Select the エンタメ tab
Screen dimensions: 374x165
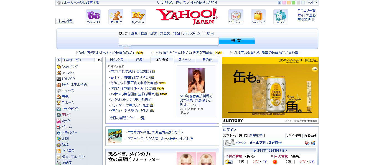coord(162,60)
